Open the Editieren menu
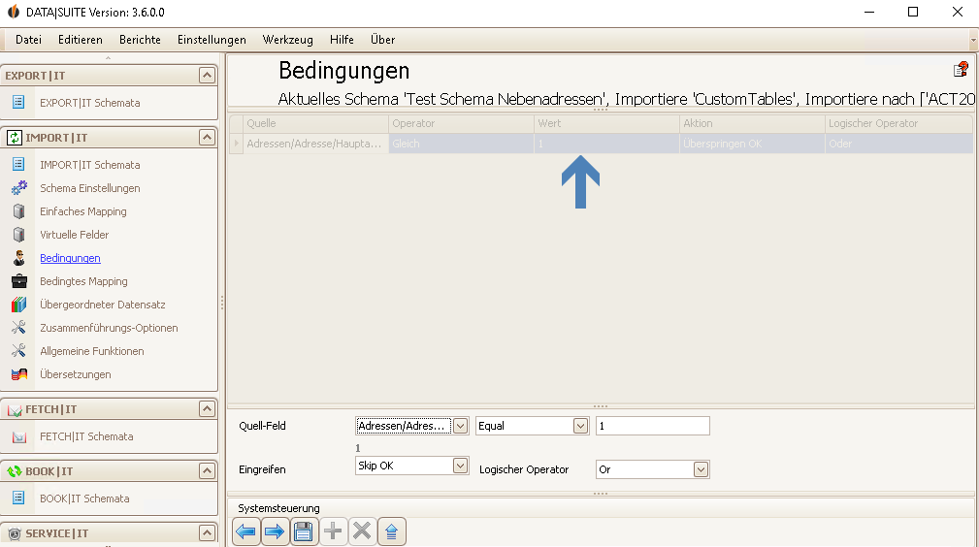The image size is (979, 547). pos(80,40)
